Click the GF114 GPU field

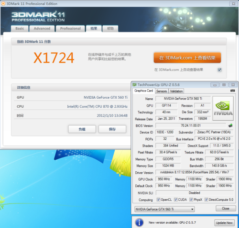(166, 105)
